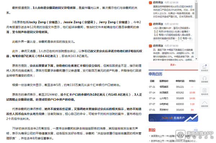The image size is (216, 143).
Task: Open the 趋势领涨 VIP service post
Action: pyautogui.click(x=173, y=33)
